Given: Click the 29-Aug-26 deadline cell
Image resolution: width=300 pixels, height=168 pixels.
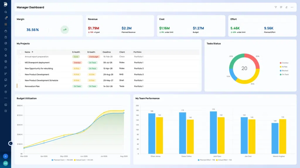Looking at the screenshot, I should [x=108, y=75].
